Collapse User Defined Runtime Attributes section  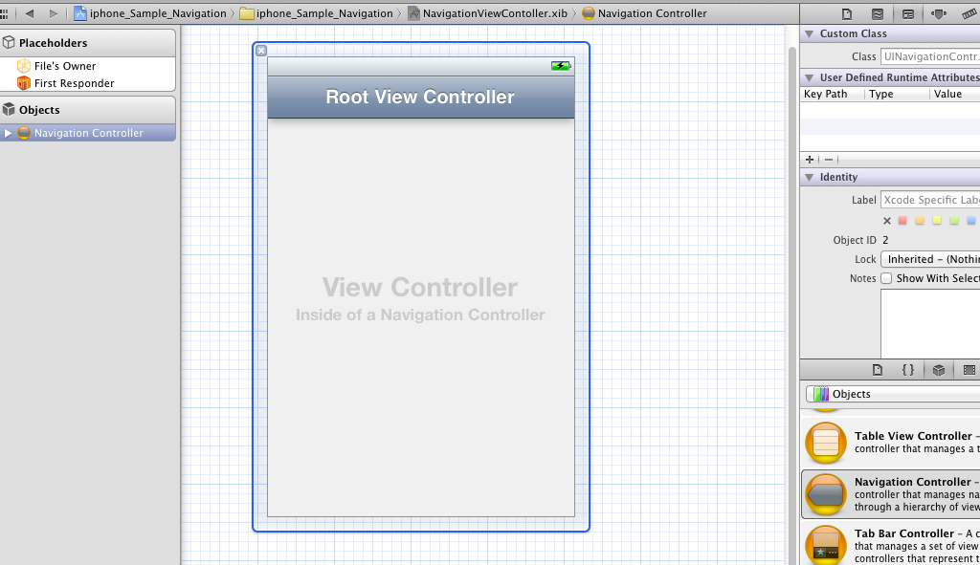click(x=810, y=77)
